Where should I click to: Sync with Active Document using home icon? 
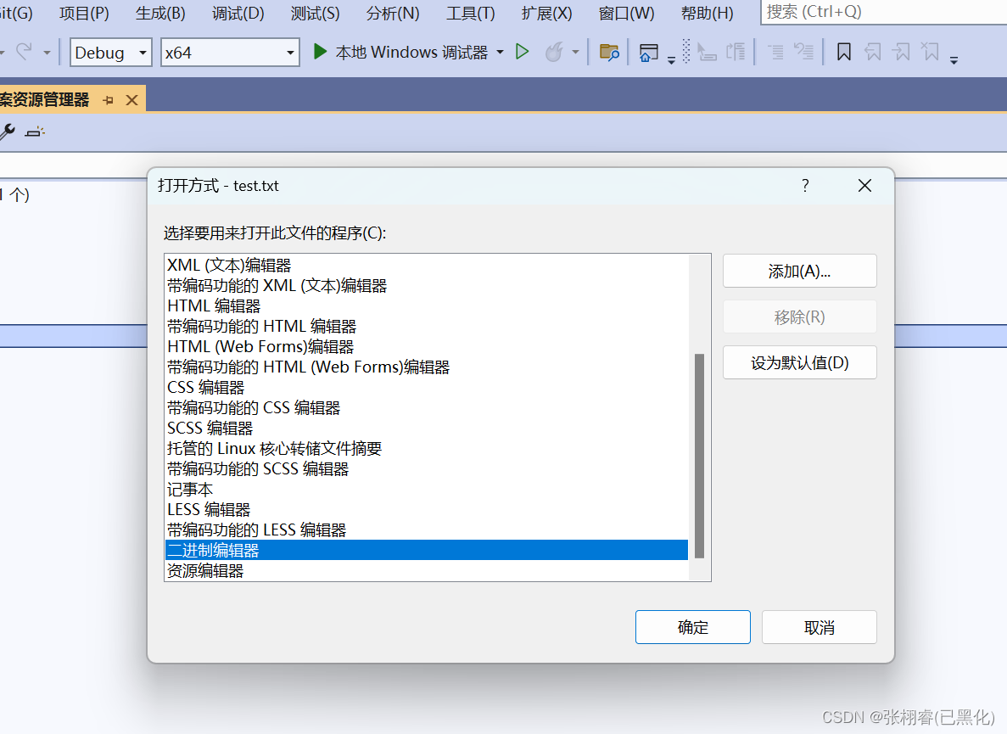click(649, 51)
